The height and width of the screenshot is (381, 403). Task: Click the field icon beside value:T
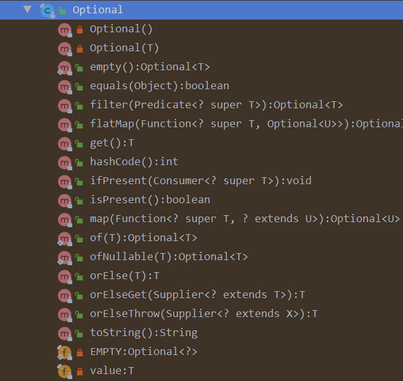pyautogui.click(x=65, y=372)
